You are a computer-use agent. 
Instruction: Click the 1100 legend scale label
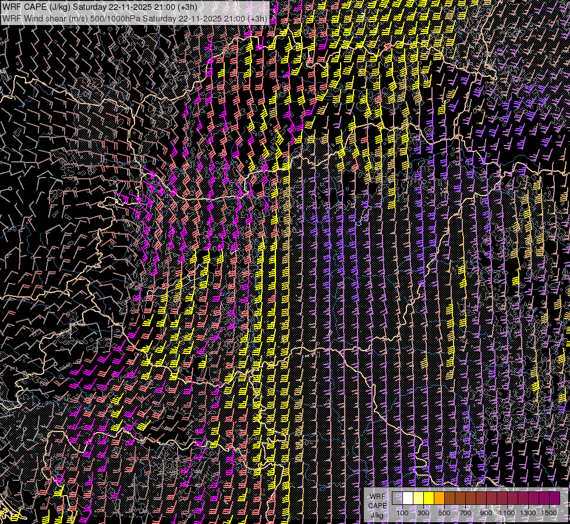click(507, 513)
